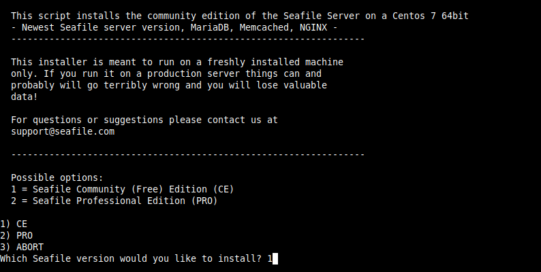Click the word "Memcached" in the header
Image resolution: width=541 pixels, height=272 pixels.
(264, 27)
